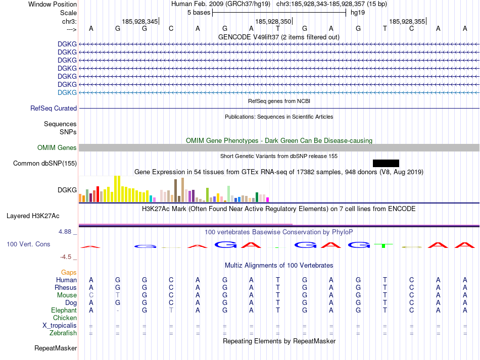The image size is (480, 360).
Task: Click position marker 185,928,355 on ruler
Action: (x=407, y=21)
